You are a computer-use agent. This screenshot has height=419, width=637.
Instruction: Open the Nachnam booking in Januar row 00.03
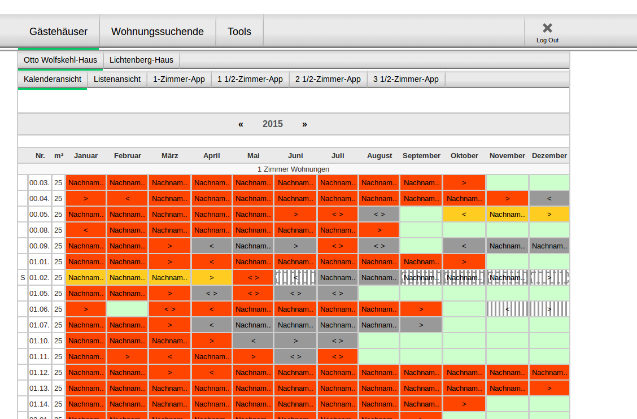[86, 182]
